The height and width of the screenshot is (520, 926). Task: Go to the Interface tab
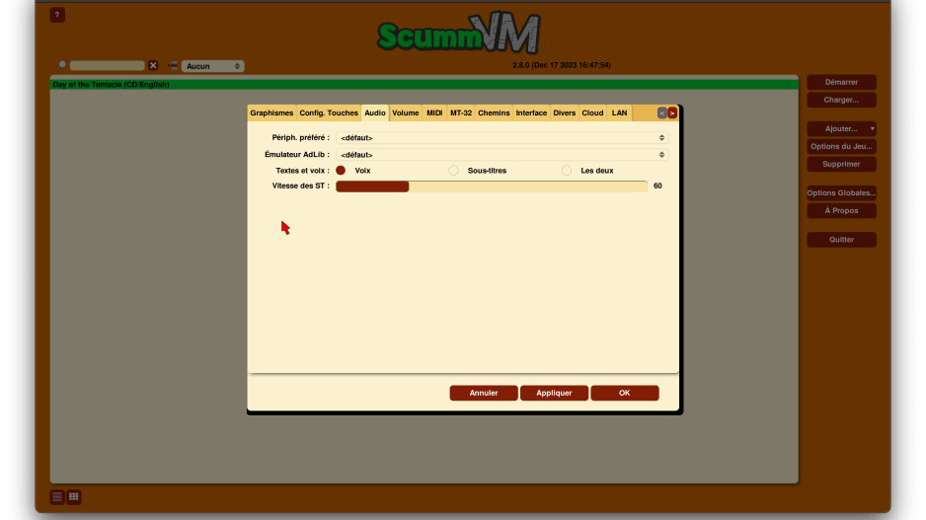[531, 112]
